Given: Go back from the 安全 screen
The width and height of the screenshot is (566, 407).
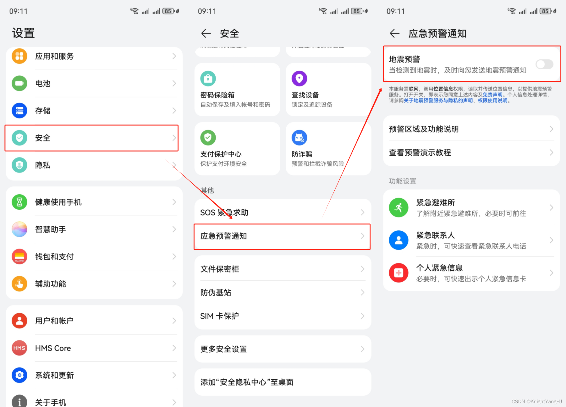Looking at the screenshot, I should click(206, 33).
